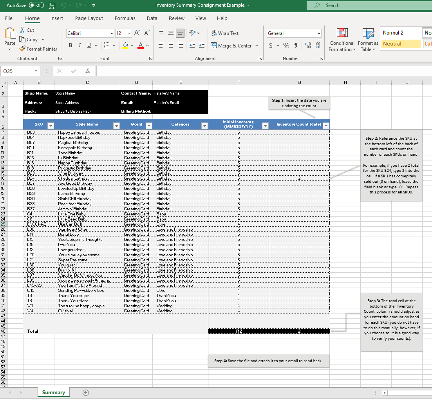Click Accounting Number Format dollar icon

pos(271,46)
